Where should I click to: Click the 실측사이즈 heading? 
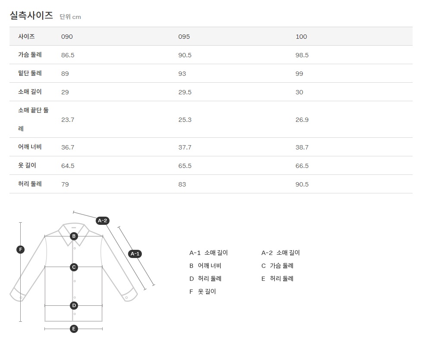[x=31, y=16]
